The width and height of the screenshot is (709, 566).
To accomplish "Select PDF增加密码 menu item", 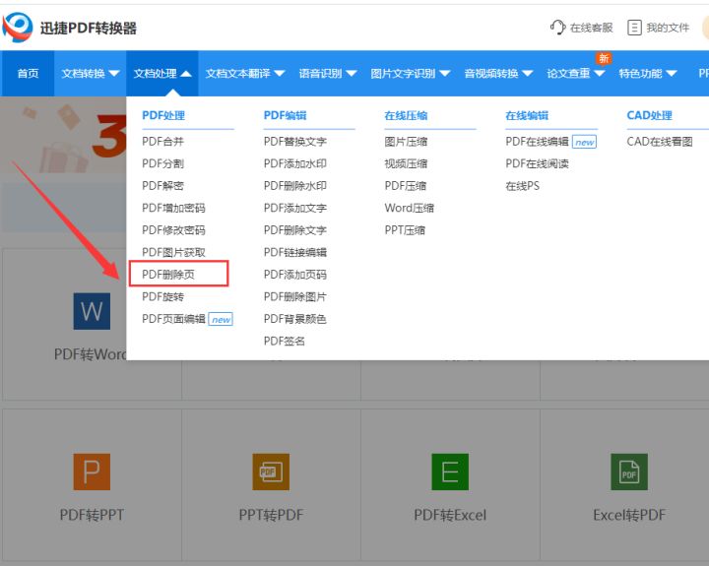I will (173, 208).
